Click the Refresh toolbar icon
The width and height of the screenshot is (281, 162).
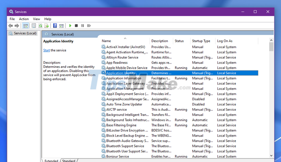pyautogui.click(x=40, y=26)
